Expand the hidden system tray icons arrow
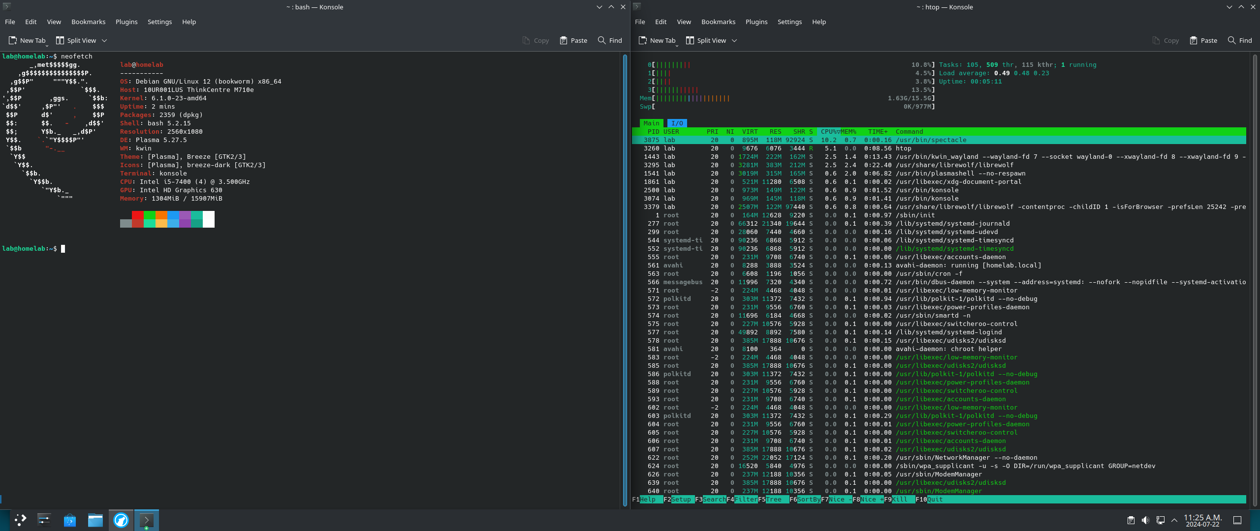 1174,520
